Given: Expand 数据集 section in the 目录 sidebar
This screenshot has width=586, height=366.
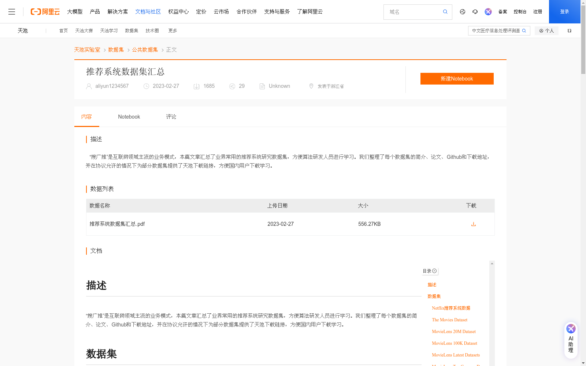Looking at the screenshot, I should pos(434,296).
